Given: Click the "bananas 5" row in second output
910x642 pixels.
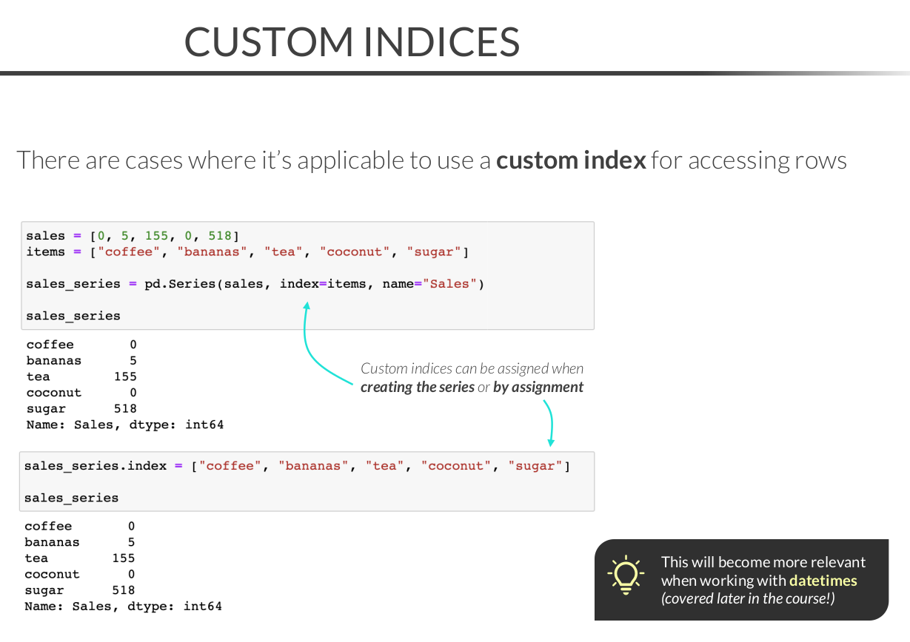Looking at the screenshot, I should tap(80, 542).
